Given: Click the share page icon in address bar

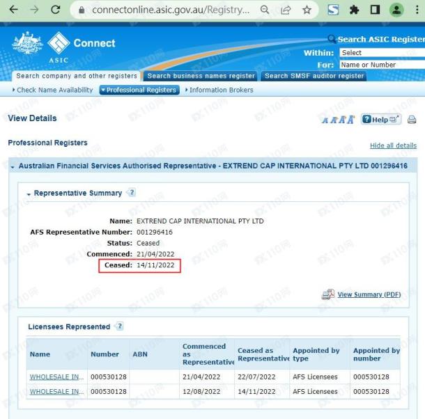Looking at the screenshot, I should click(286, 10).
